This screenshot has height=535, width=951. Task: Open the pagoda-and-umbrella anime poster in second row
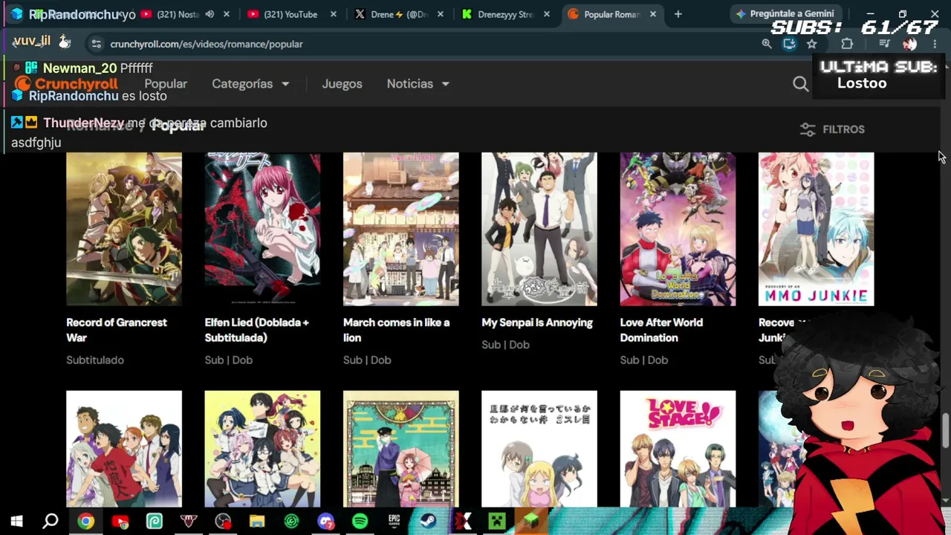(x=401, y=449)
